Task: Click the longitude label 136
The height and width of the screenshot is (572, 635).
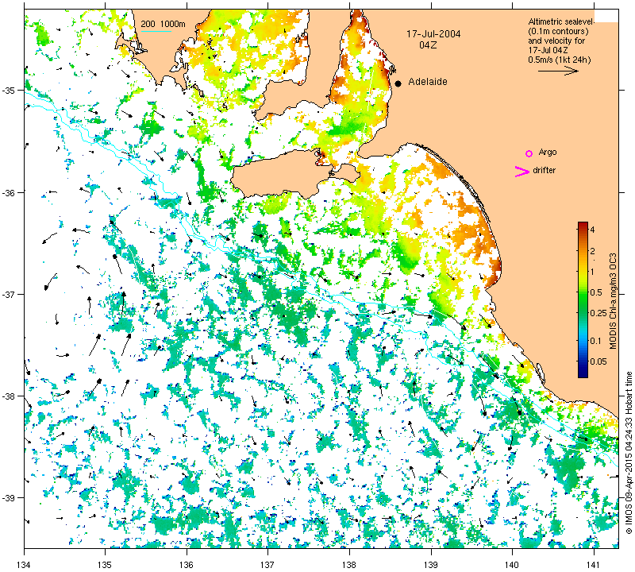Action: [187, 564]
